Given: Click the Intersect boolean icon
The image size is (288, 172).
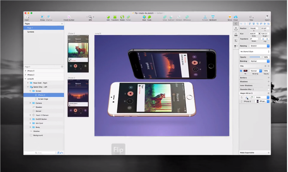Looking at the screenshot, I should click(x=179, y=17).
